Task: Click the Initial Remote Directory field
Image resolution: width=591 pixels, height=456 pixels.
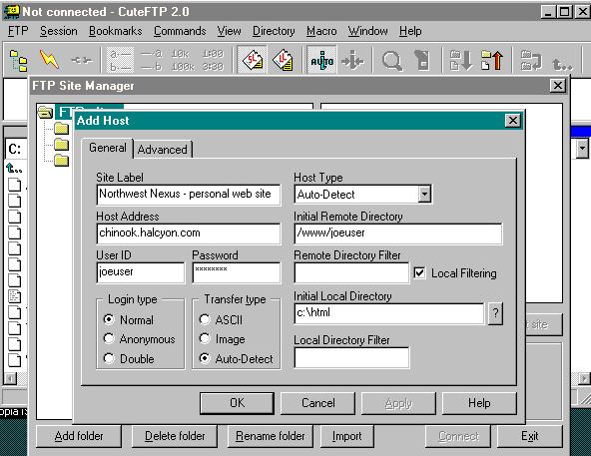Action: click(398, 233)
